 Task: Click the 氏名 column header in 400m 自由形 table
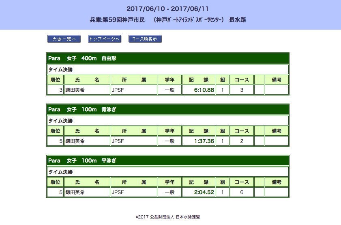(x=87, y=80)
